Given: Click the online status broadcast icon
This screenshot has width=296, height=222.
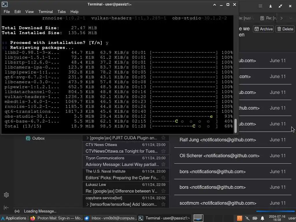Looking at the screenshot, I should pyautogui.click(x=17, y=211).
